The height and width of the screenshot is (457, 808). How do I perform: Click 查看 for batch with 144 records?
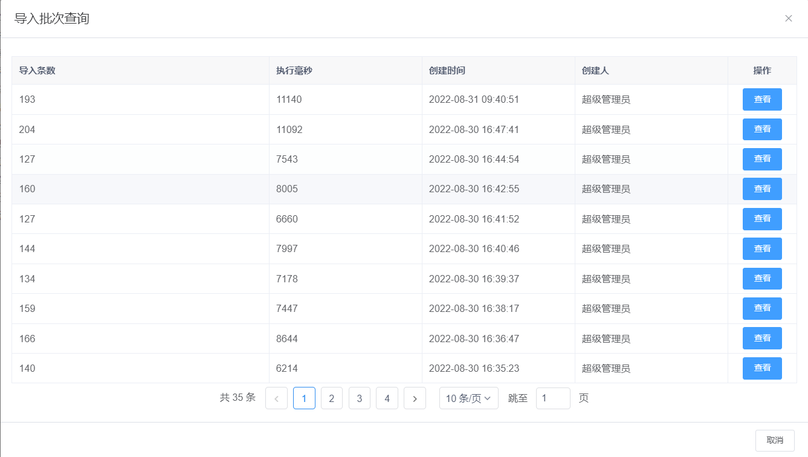point(761,248)
